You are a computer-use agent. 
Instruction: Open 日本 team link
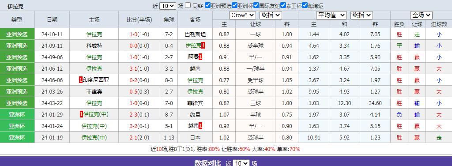pos(195,137)
